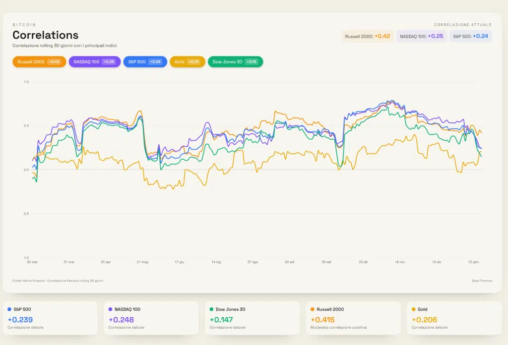The height and width of the screenshot is (345, 508).
Task: Click the Dash Finance label in chart footer
Action: pyautogui.click(x=482, y=281)
